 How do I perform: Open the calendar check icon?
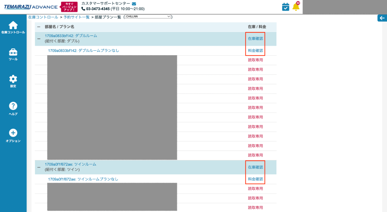click(x=285, y=7)
